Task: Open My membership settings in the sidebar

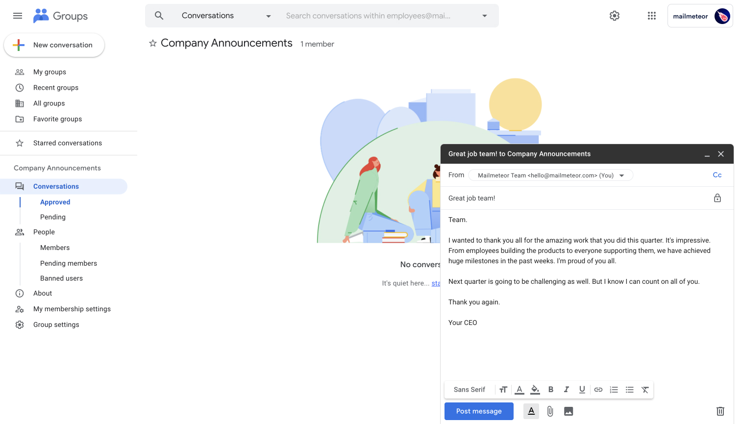Action: (72, 309)
